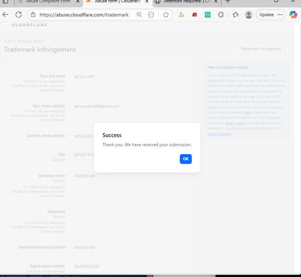This screenshot has width=301, height=277.
Task: Click the address bar URL field
Action: tap(84, 14)
